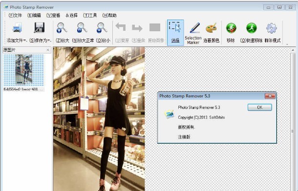Screen dimensions: 298x191
Task: Close the original pictures side panel
Action: (x=48, y=50)
